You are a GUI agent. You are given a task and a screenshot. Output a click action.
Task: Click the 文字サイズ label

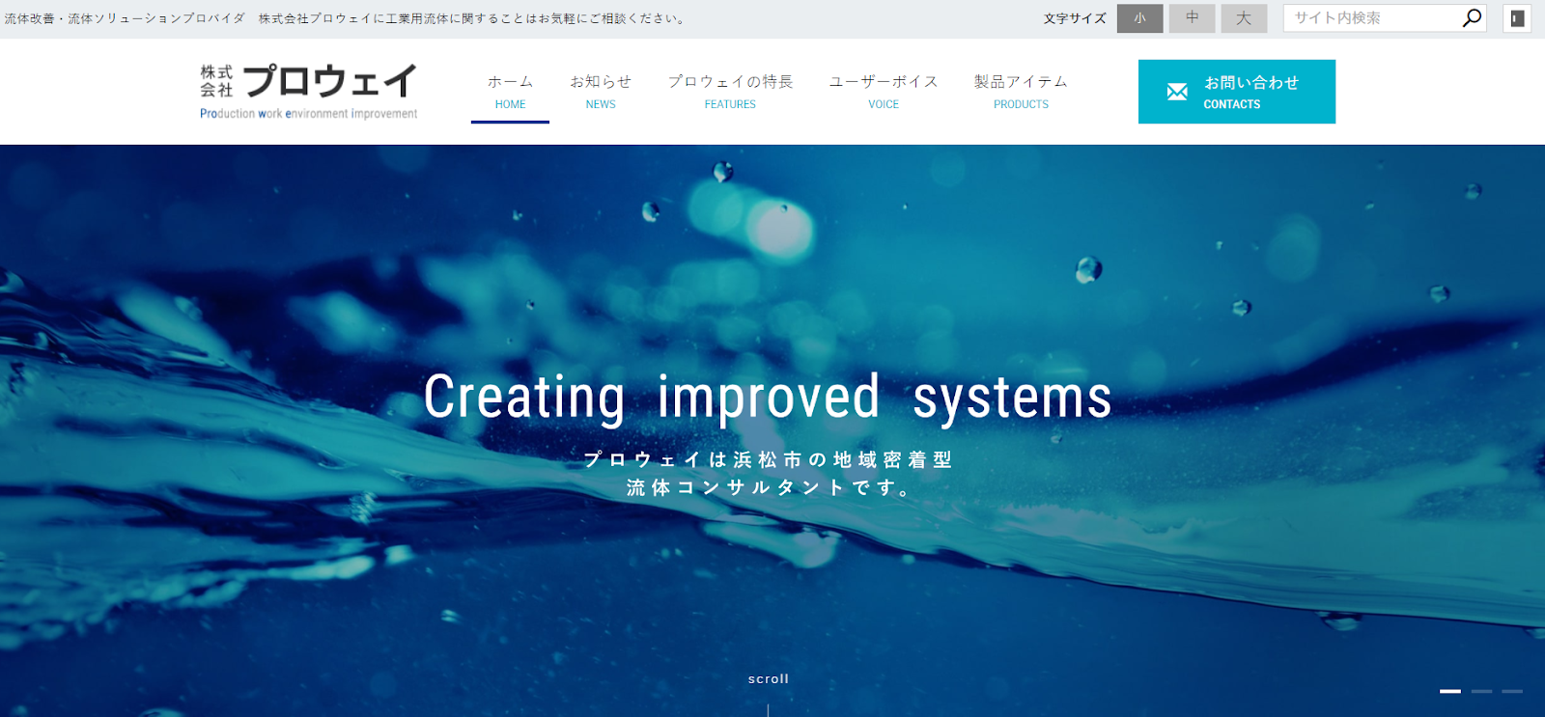1075,18
